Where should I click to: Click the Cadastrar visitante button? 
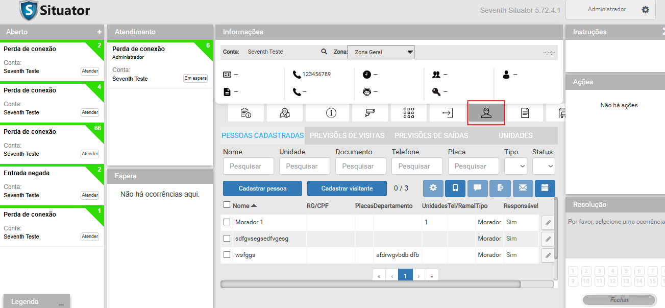point(347,188)
